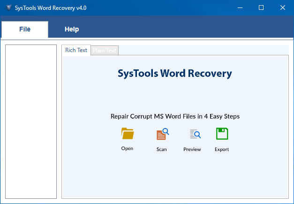Image resolution: width=294 pixels, height=204 pixels.
Task: Minimize the SysTools Word Recovery window
Action: [240, 8]
